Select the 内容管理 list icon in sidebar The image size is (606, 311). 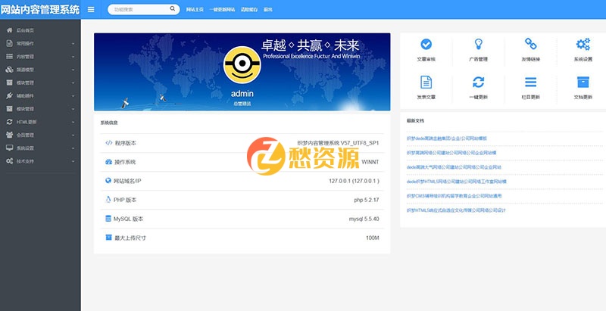tap(9, 56)
